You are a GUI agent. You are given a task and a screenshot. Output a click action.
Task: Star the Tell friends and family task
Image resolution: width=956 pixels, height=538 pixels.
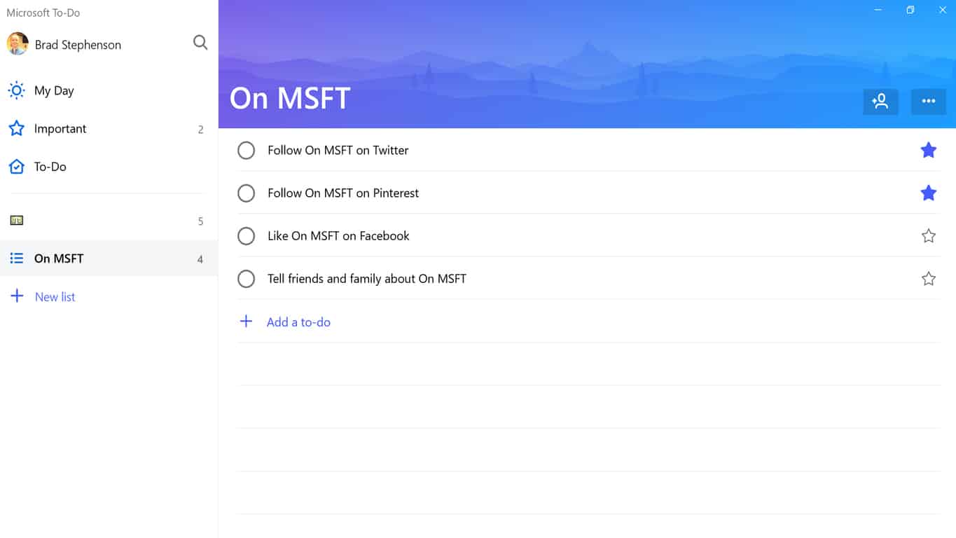(x=929, y=279)
